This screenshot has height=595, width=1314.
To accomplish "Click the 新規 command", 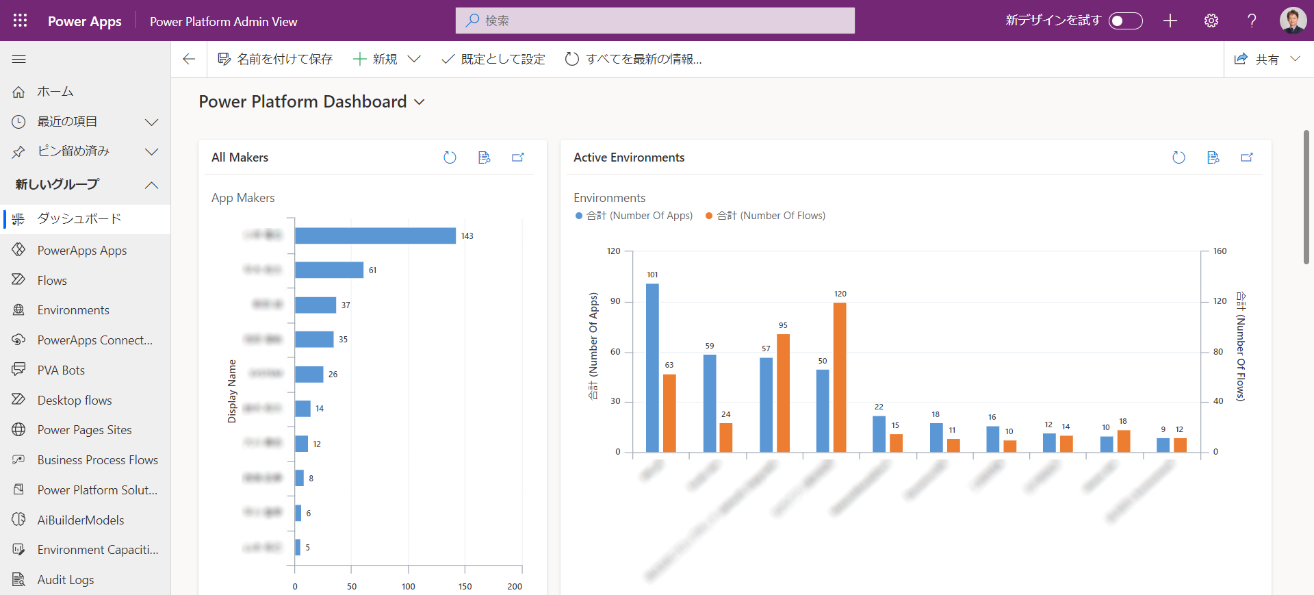I will pyautogui.click(x=375, y=59).
